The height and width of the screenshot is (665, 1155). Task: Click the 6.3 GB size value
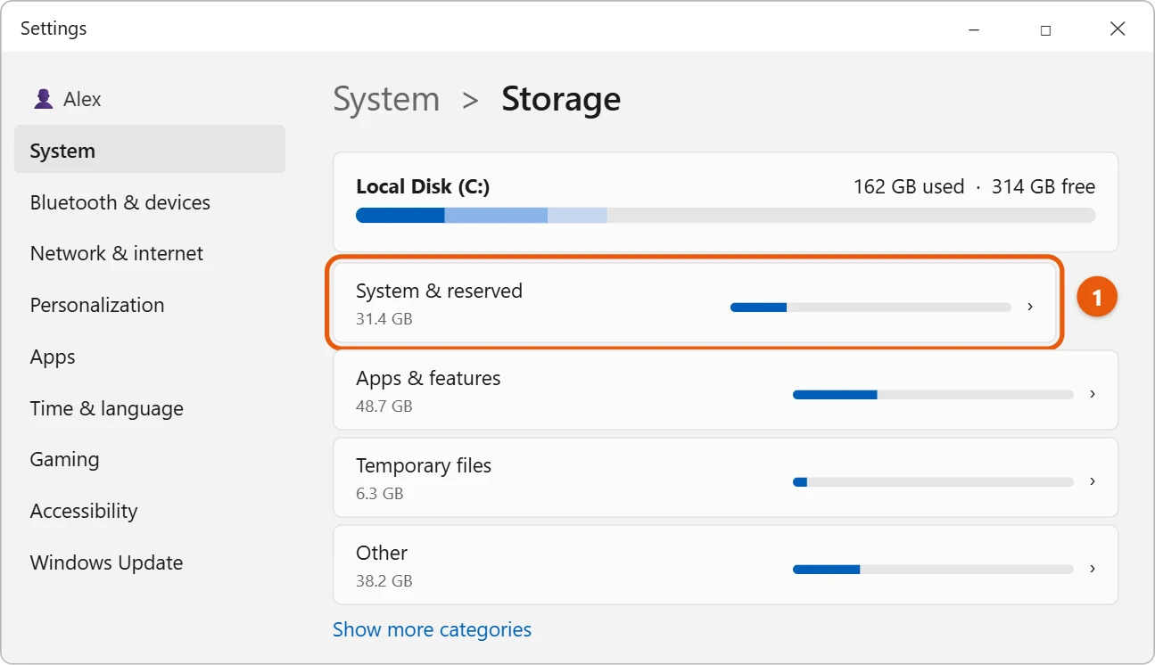380,493
